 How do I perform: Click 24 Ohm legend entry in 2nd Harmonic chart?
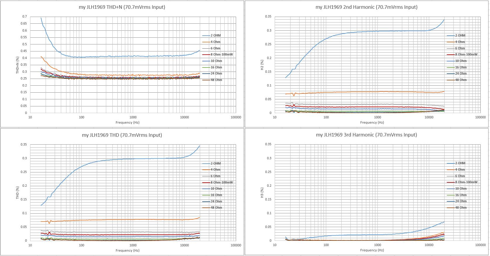tap(457, 73)
